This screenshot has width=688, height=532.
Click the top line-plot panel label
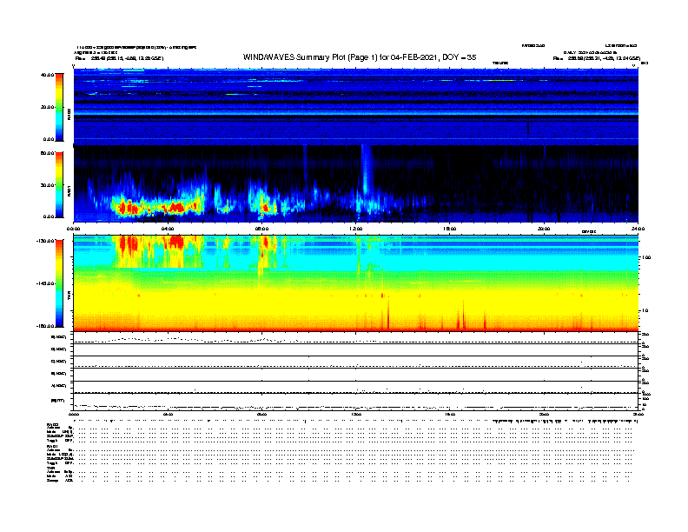pos(59,337)
